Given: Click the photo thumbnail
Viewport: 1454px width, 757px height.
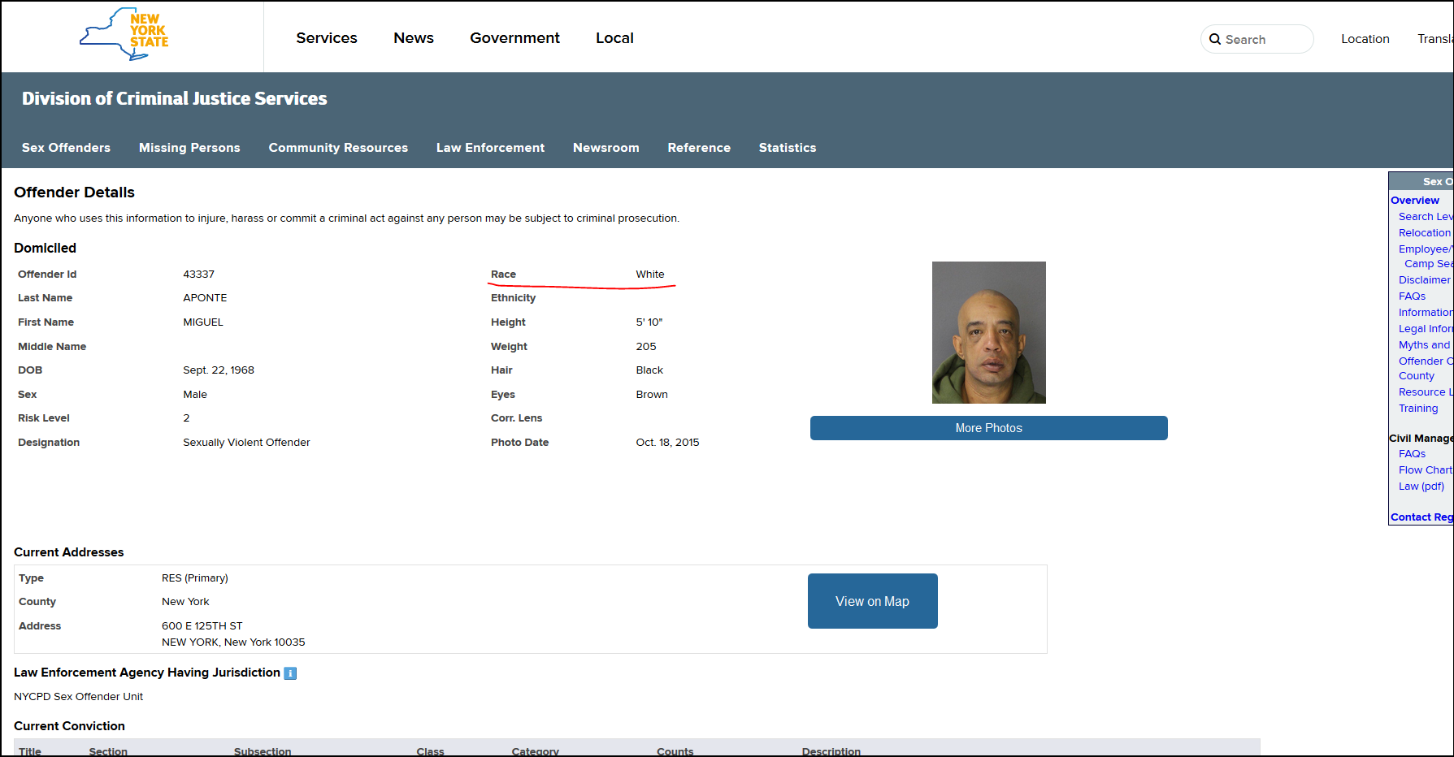Looking at the screenshot, I should [x=988, y=332].
